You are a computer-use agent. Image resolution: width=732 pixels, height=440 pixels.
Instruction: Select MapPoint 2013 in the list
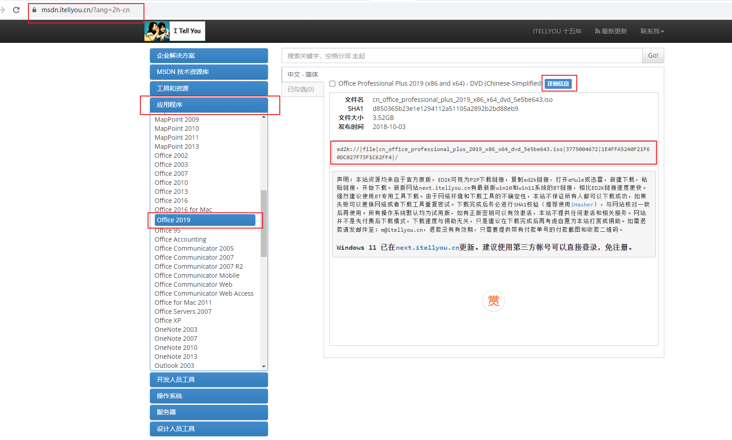tap(177, 147)
